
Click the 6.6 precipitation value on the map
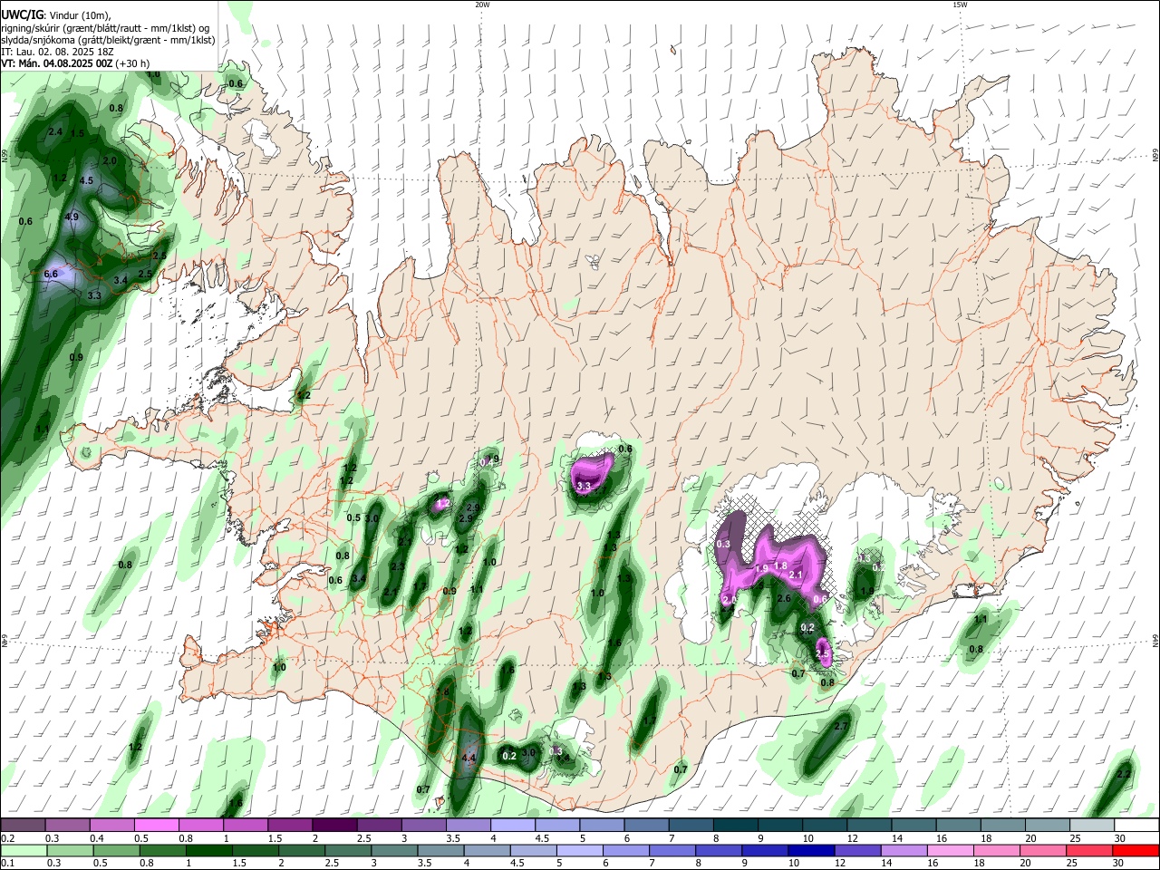point(51,274)
